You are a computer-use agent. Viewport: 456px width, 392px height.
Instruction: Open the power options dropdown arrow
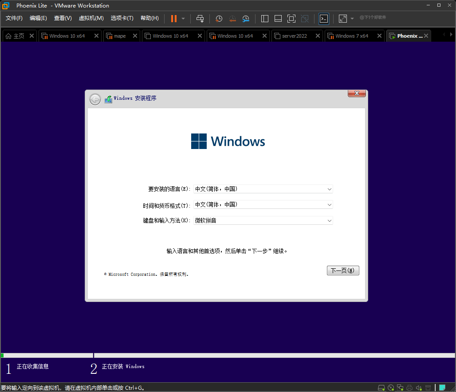[x=183, y=19]
